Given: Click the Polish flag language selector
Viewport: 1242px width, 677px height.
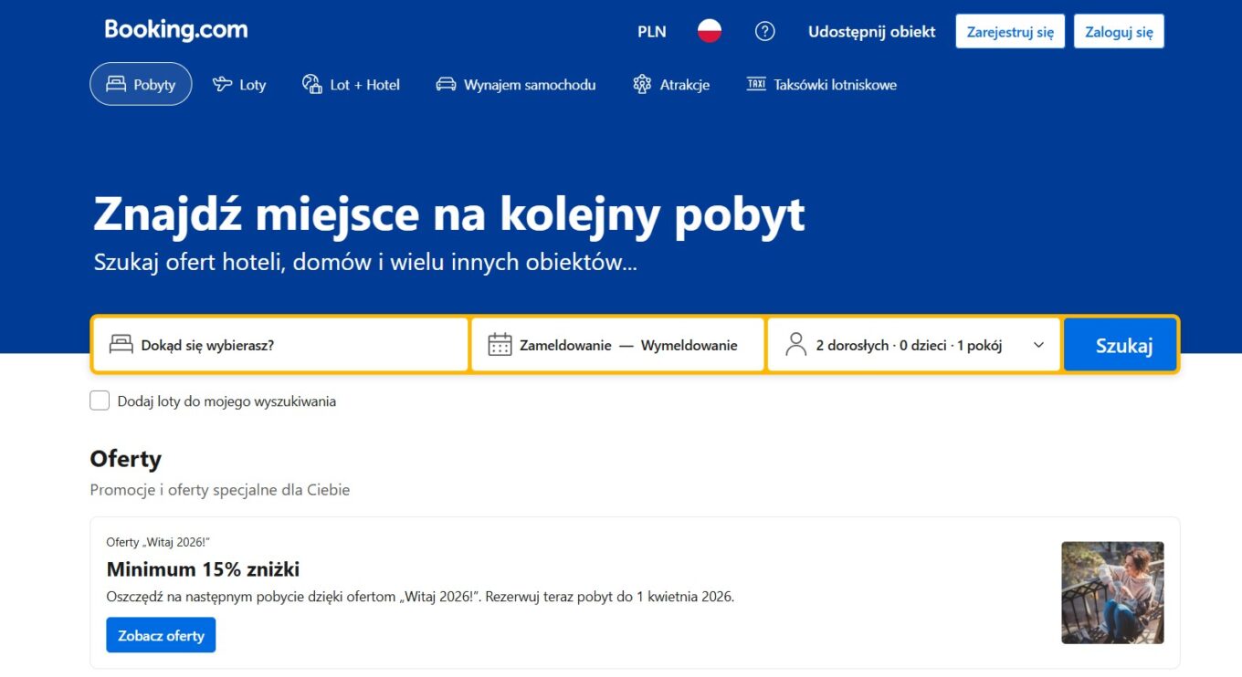Looking at the screenshot, I should 709,30.
